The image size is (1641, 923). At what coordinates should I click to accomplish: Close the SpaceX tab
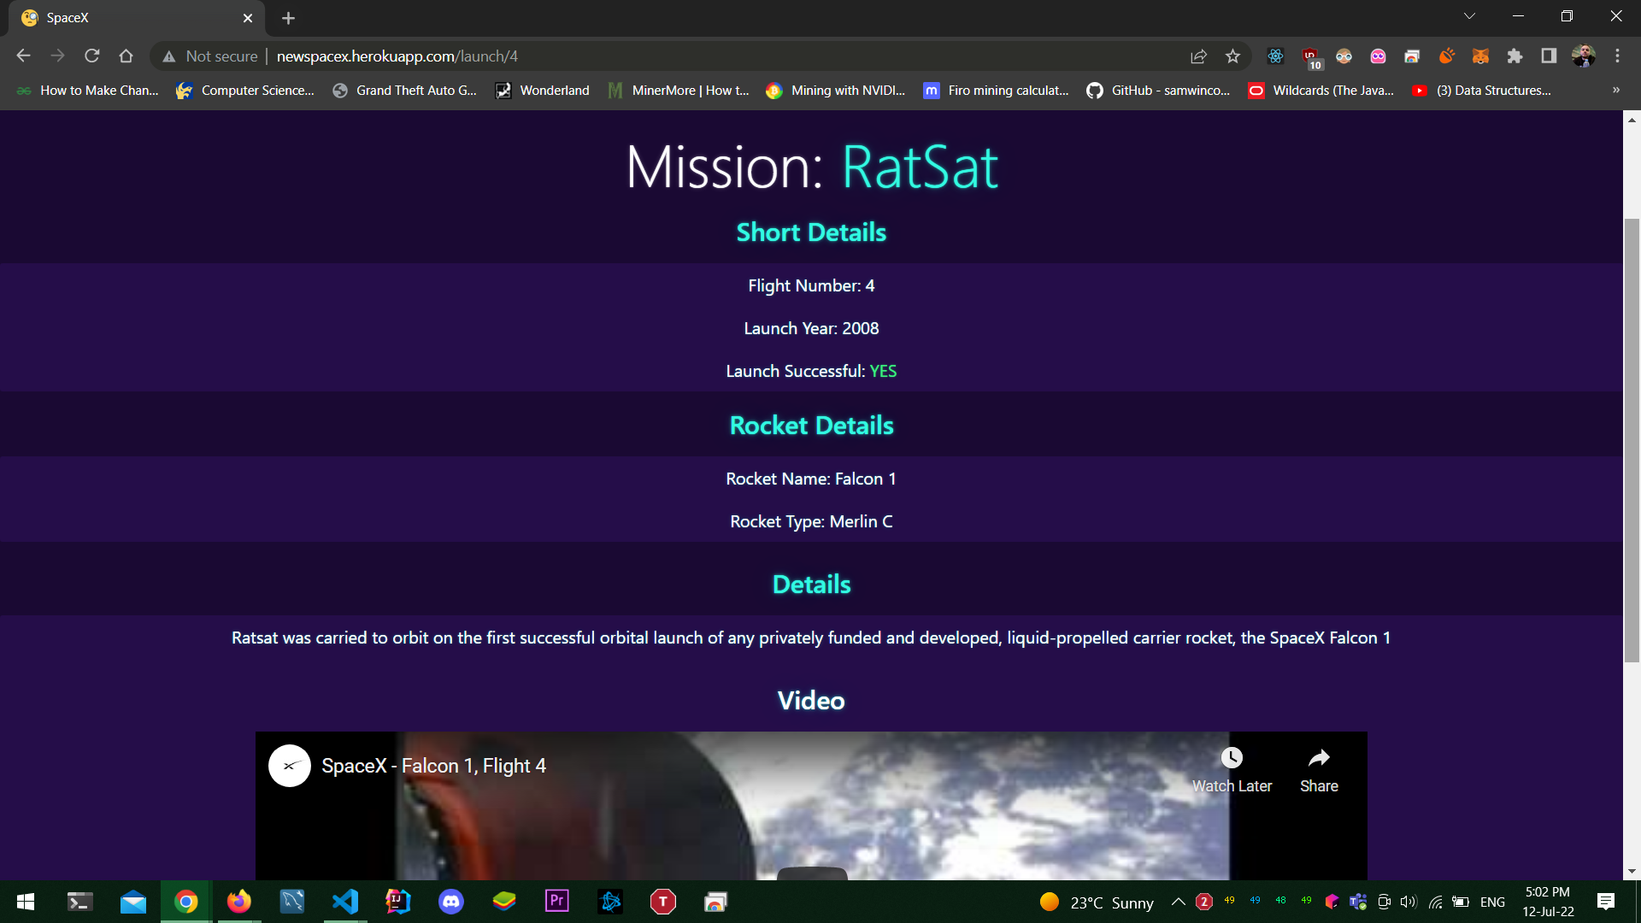point(248,18)
